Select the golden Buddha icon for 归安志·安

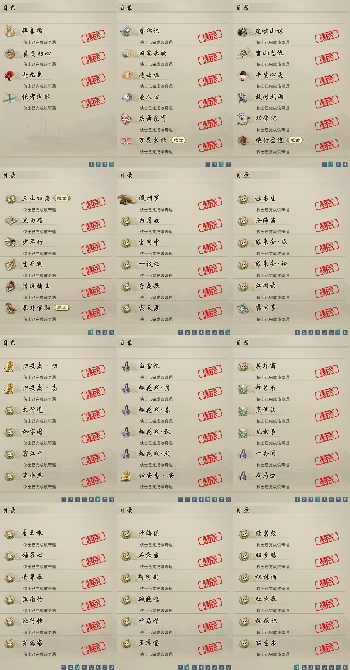tap(126, 476)
